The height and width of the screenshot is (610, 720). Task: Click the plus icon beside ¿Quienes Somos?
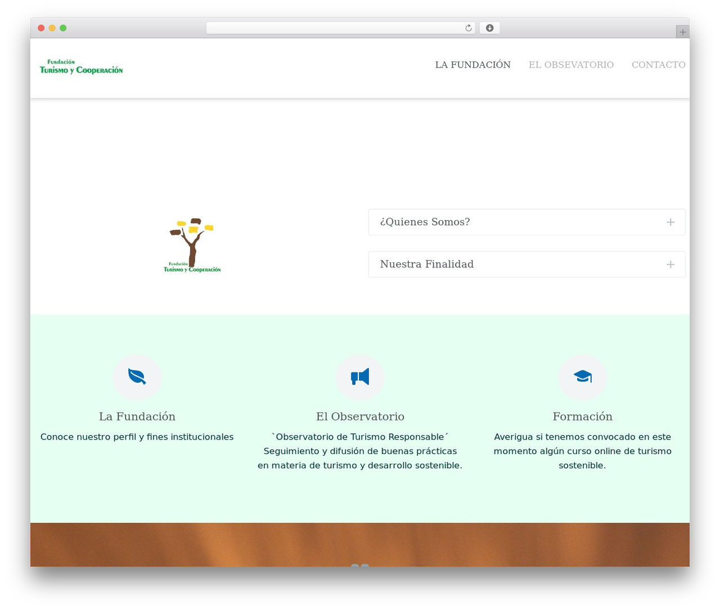pos(670,222)
